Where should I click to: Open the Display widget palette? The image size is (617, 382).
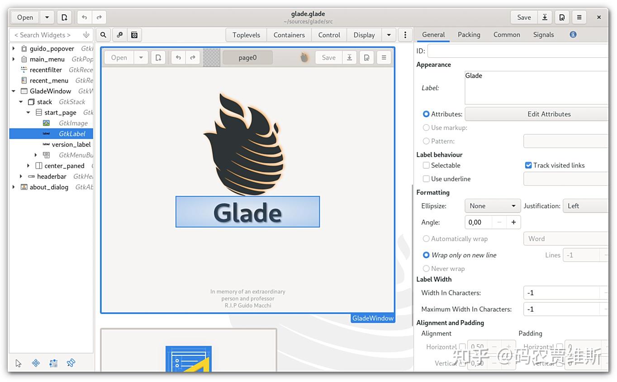pos(364,35)
